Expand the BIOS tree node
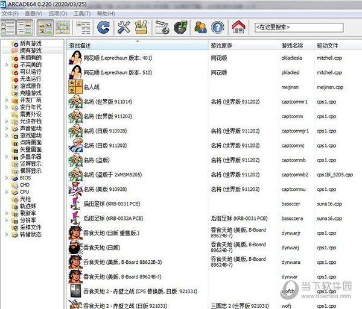 (7, 178)
